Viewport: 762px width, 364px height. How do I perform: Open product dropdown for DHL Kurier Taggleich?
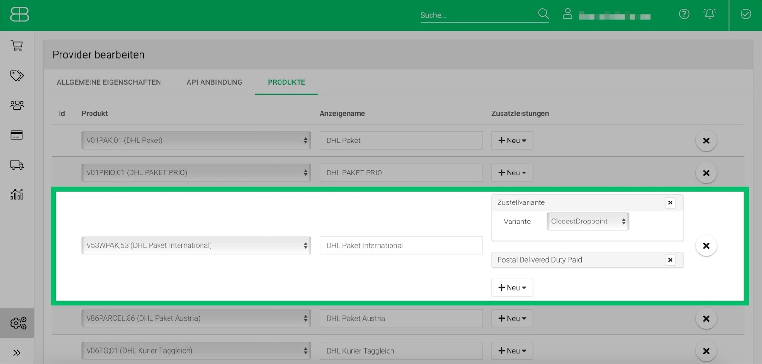[196, 351]
